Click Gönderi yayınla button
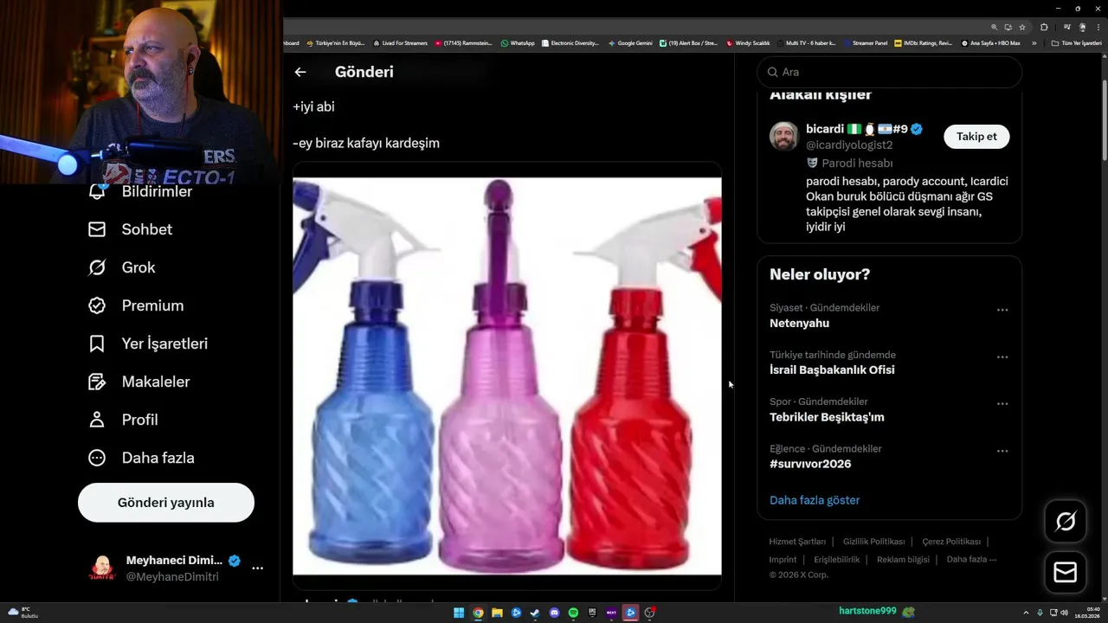1108x623 pixels. click(x=166, y=503)
